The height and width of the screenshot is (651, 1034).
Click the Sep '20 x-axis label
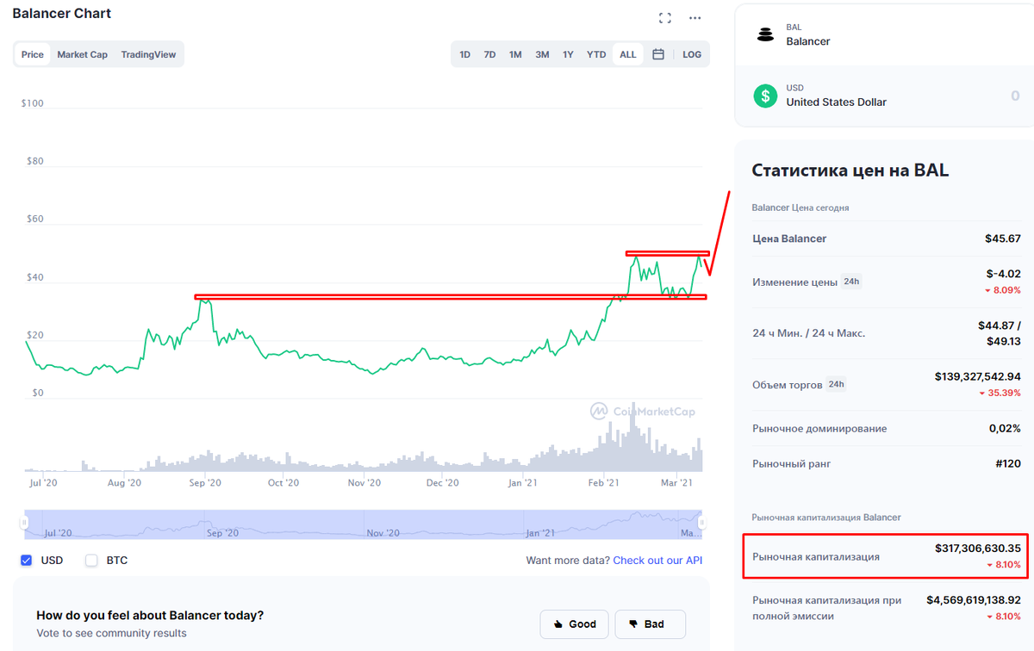(x=205, y=484)
